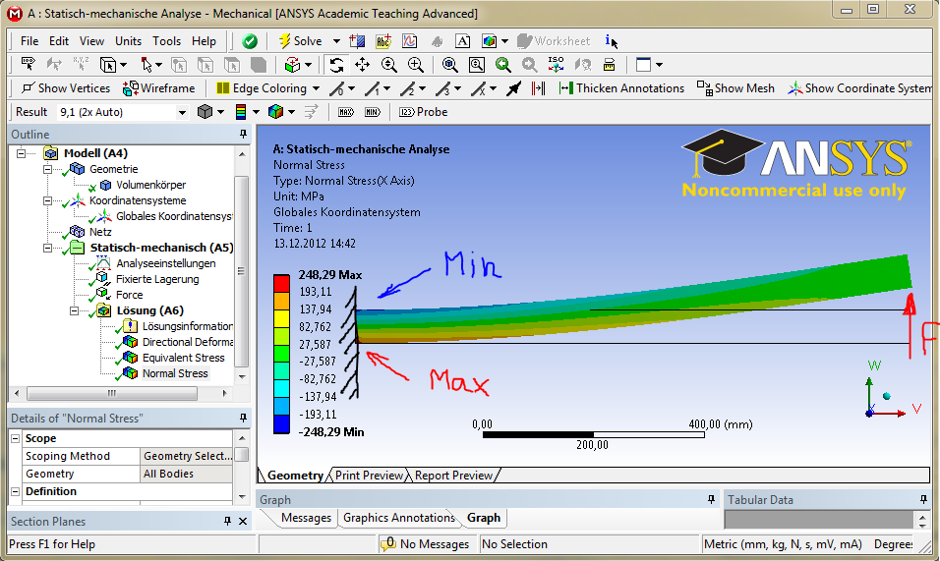Click the Probe tool
This screenshot has width=940, height=561.
pos(423,112)
